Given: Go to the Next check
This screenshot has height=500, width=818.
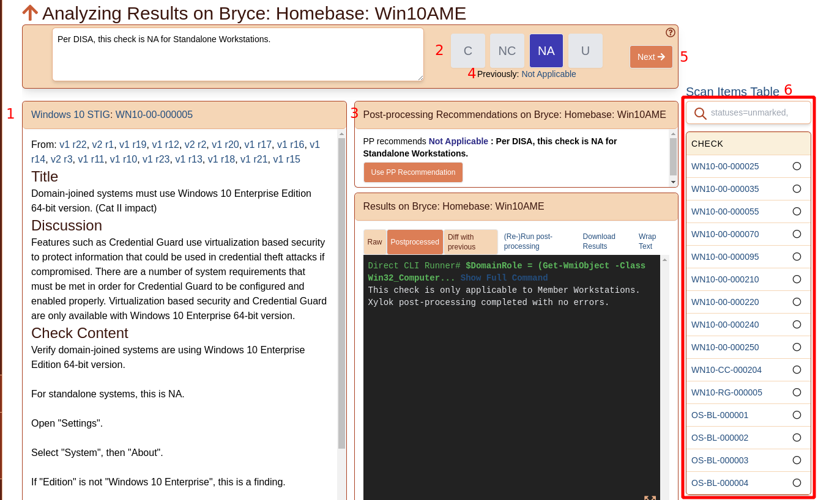Looking at the screenshot, I should click(x=651, y=57).
